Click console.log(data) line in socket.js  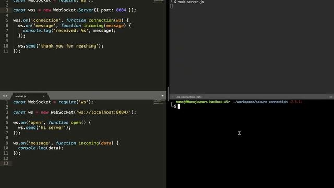point(41,148)
